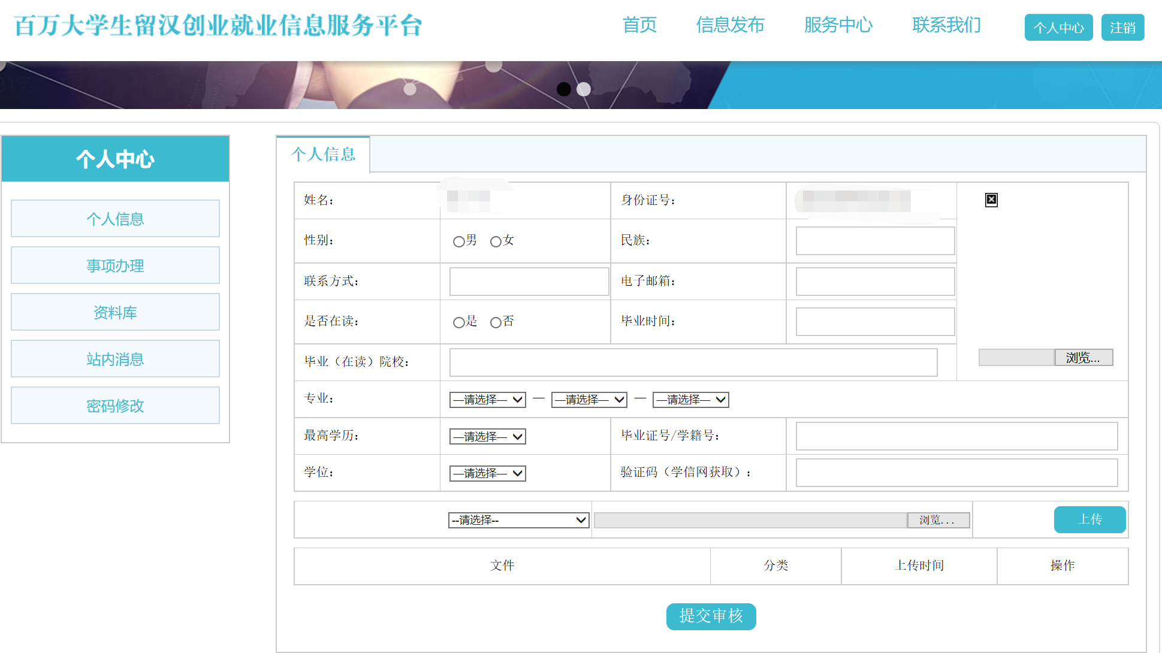The width and height of the screenshot is (1162, 653).
Task: Switch to the 个人信息 tab
Action: [323, 155]
